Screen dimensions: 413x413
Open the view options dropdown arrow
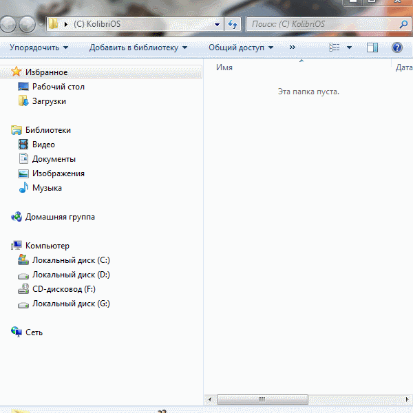click(x=350, y=47)
